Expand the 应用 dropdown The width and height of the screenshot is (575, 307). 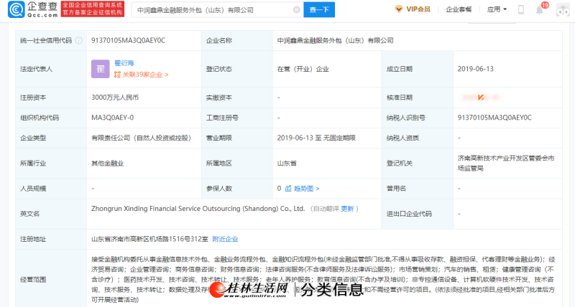(497, 9)
